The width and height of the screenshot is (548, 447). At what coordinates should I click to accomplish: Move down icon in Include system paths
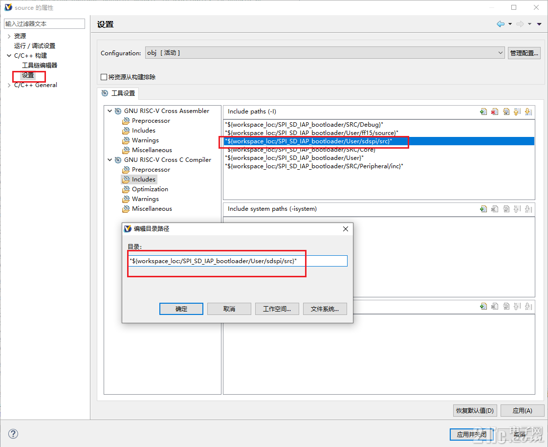point(528,209)
